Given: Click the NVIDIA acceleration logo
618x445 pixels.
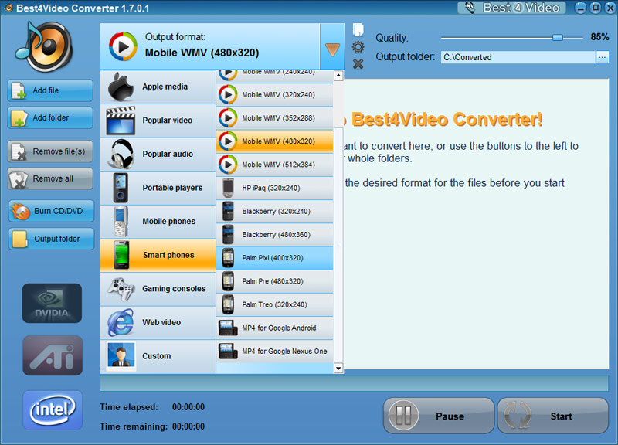Looking at the screenshot, I should click(52, 303).
